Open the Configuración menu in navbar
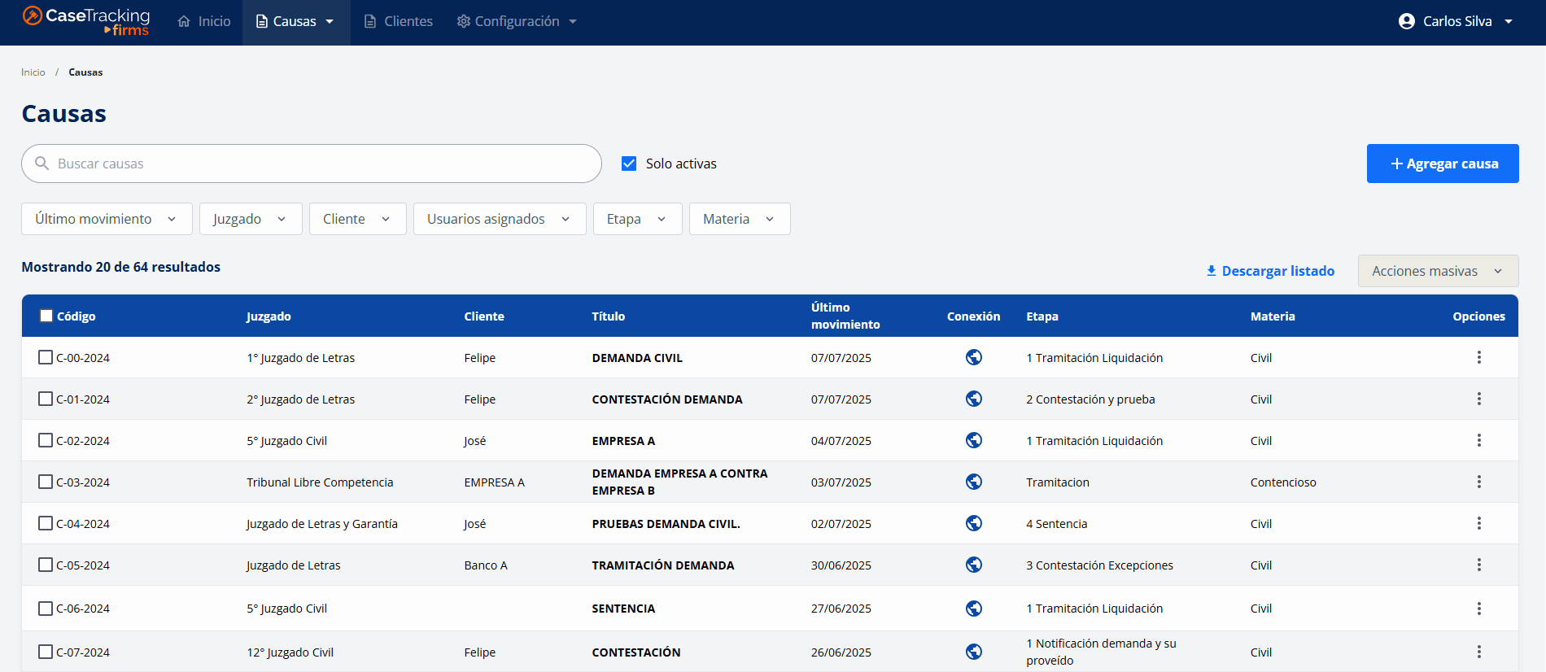The width and height of the screenshot is (1546, 672). click(517, 21)
